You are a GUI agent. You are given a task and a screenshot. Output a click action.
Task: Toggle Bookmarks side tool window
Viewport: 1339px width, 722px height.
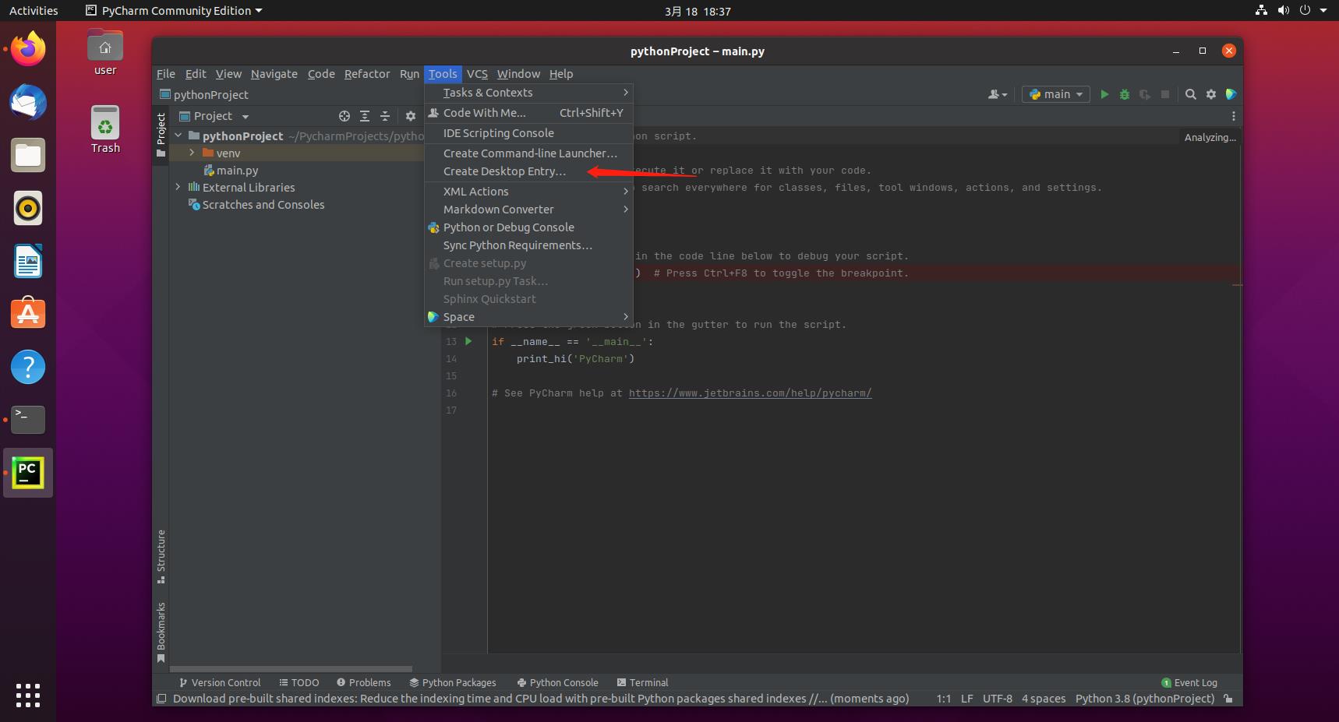[x=161, y=632]
